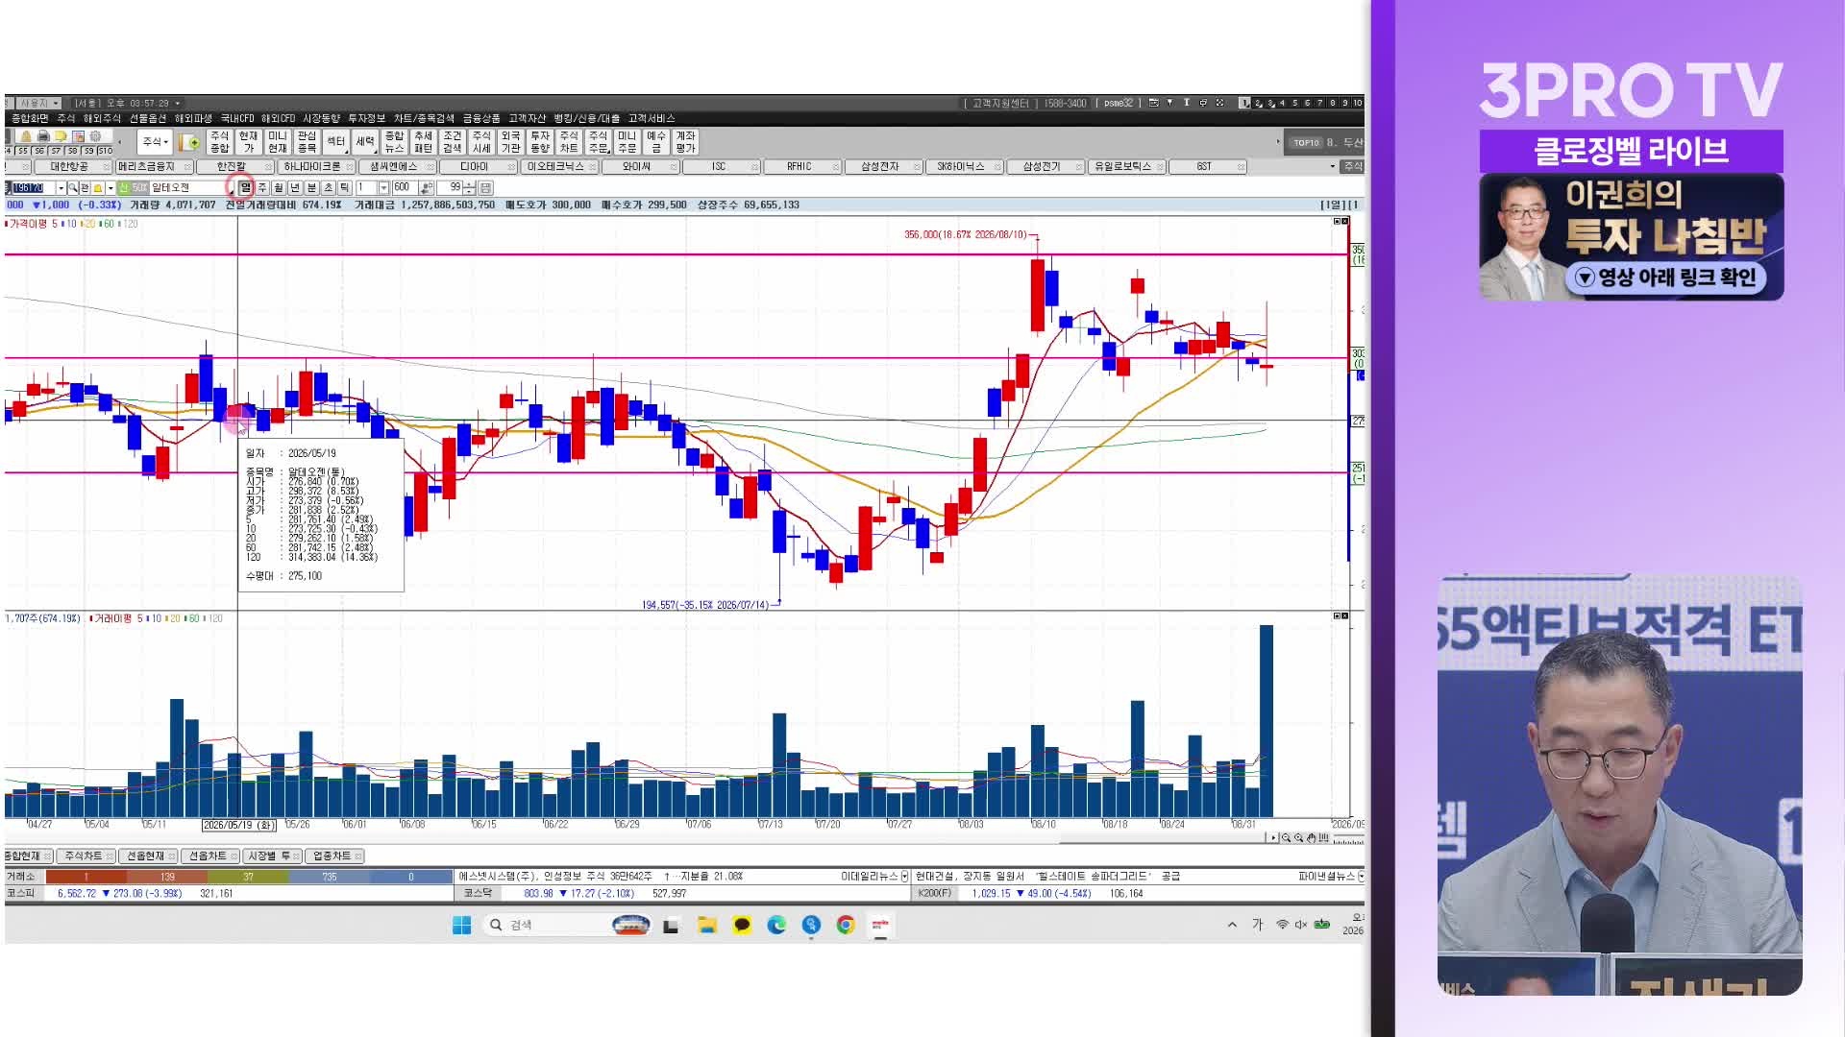This screenshot has width=1845, height=1037.
Task: Expand the 사용자 dropdown at top left
Action: [x=39, y=103]
